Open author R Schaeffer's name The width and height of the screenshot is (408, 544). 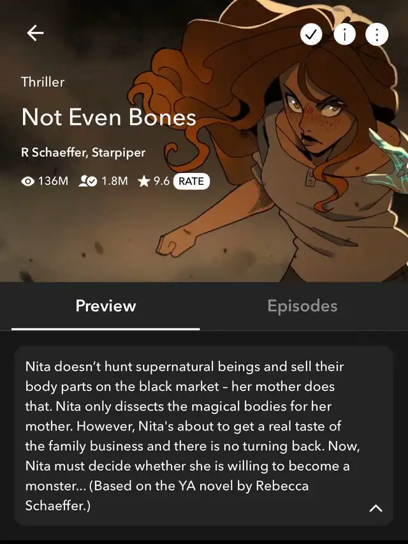[x=52, y=152]
